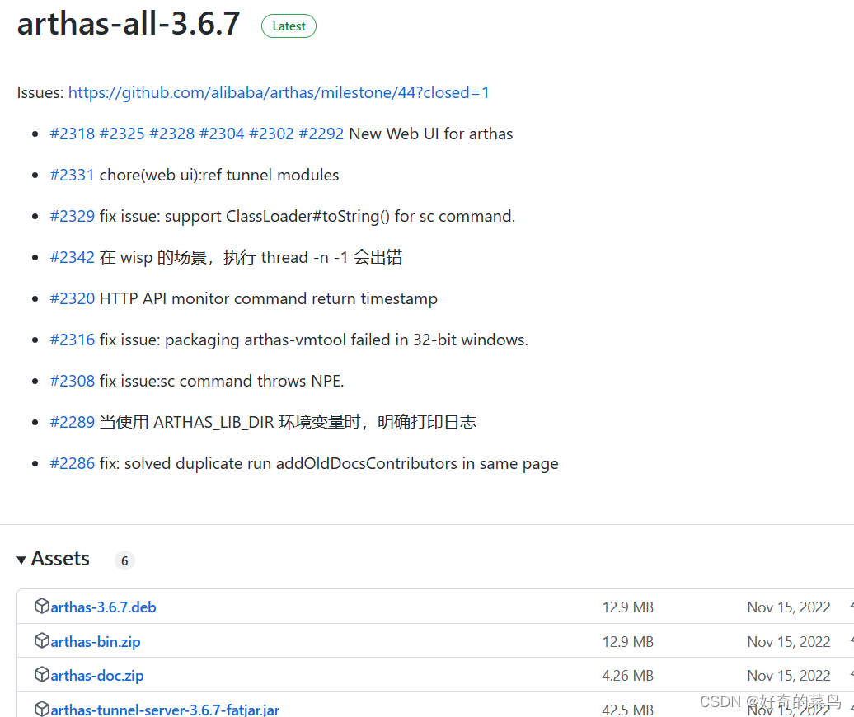The width and height of the screenshot is (854, 717).
Task: Open issue #2331 about tunnel modules
Action: 73,174
